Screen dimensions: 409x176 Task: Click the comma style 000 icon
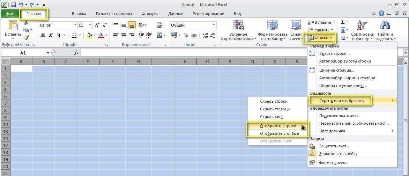(x=194, y=35)
